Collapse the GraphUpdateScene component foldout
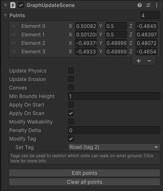 [5, 5]
